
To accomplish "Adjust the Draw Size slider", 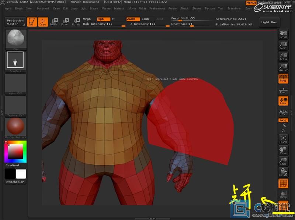I will click(x=191, y=24).
